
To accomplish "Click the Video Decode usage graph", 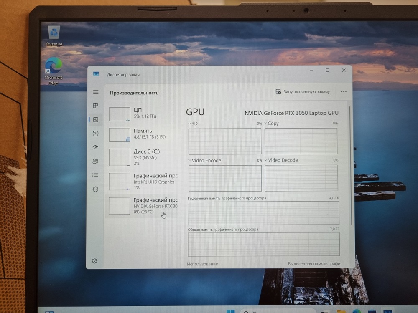I will click(301, 178).
